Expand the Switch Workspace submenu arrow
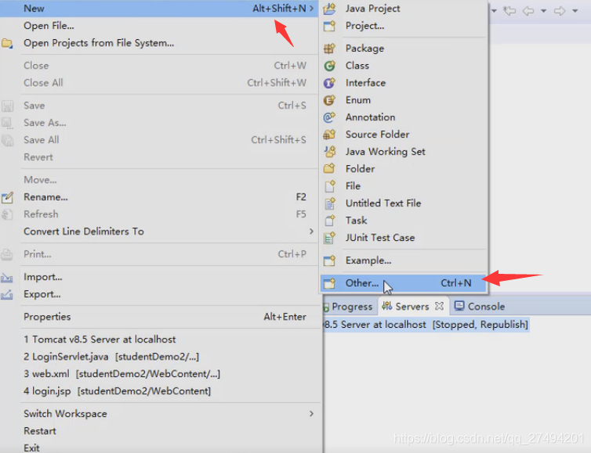This screenshot has width=591, height=453. (311, 414)
